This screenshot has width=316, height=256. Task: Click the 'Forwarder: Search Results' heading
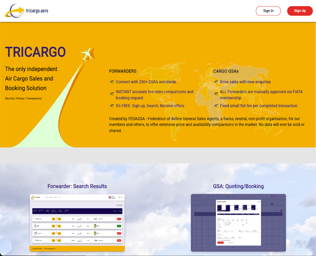pyautogui.click(x=77, y=186)
